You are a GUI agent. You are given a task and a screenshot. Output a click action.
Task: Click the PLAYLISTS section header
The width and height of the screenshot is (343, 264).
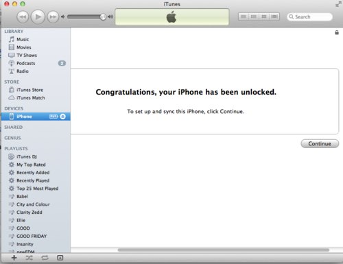[x=16, y=149]
